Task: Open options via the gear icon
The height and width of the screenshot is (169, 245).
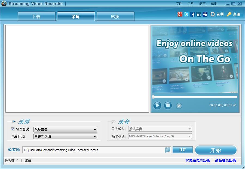Action: coord(213,14)
